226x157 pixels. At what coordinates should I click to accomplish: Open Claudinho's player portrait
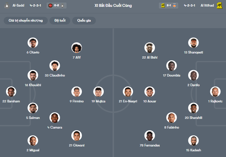click(55, 66)
